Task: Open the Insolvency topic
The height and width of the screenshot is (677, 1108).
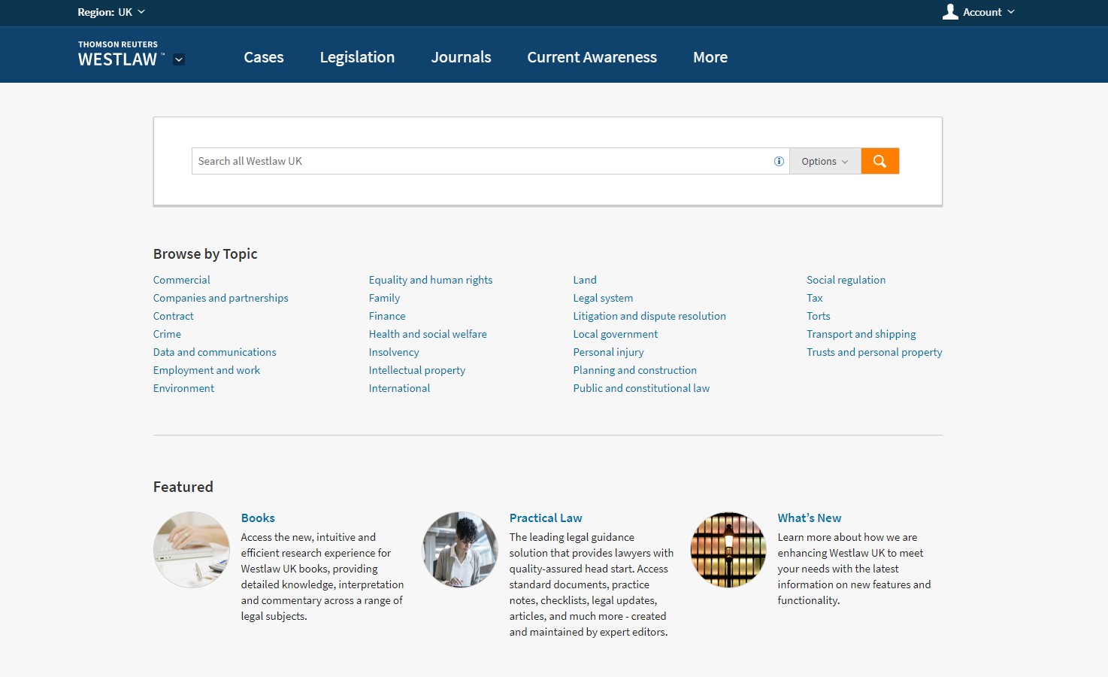Action: click(394, 352)
